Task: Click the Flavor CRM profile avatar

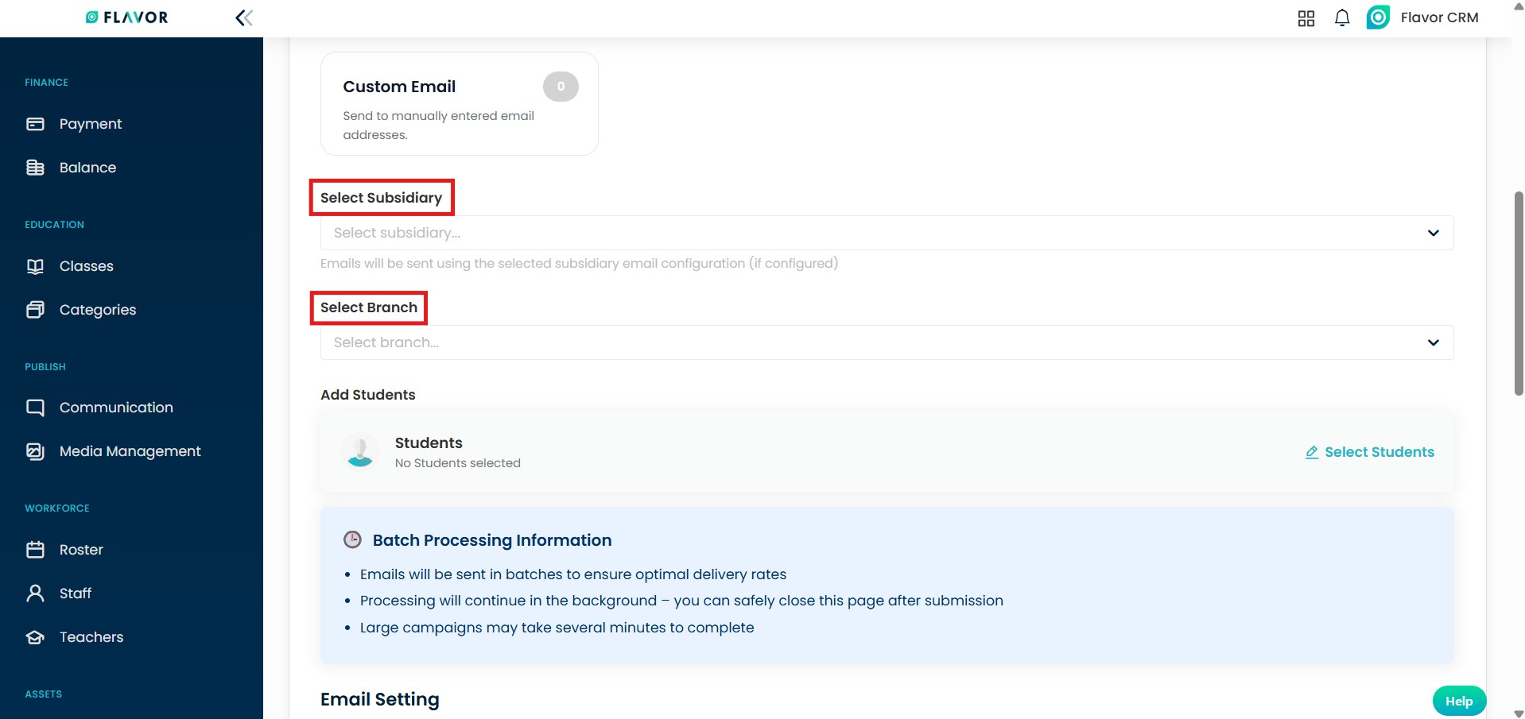Action: (1378, 17)
